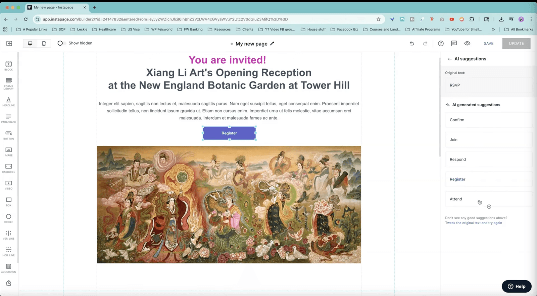Choose the 'Respond' AI suggestion
The width and height of the screenshot is (537, 296).
[489, 159]
